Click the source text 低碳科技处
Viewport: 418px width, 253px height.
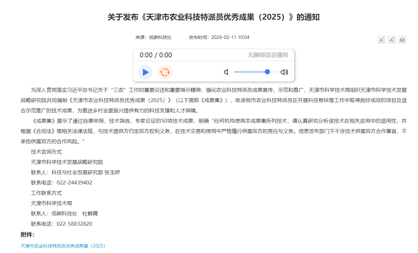(160, 37)
